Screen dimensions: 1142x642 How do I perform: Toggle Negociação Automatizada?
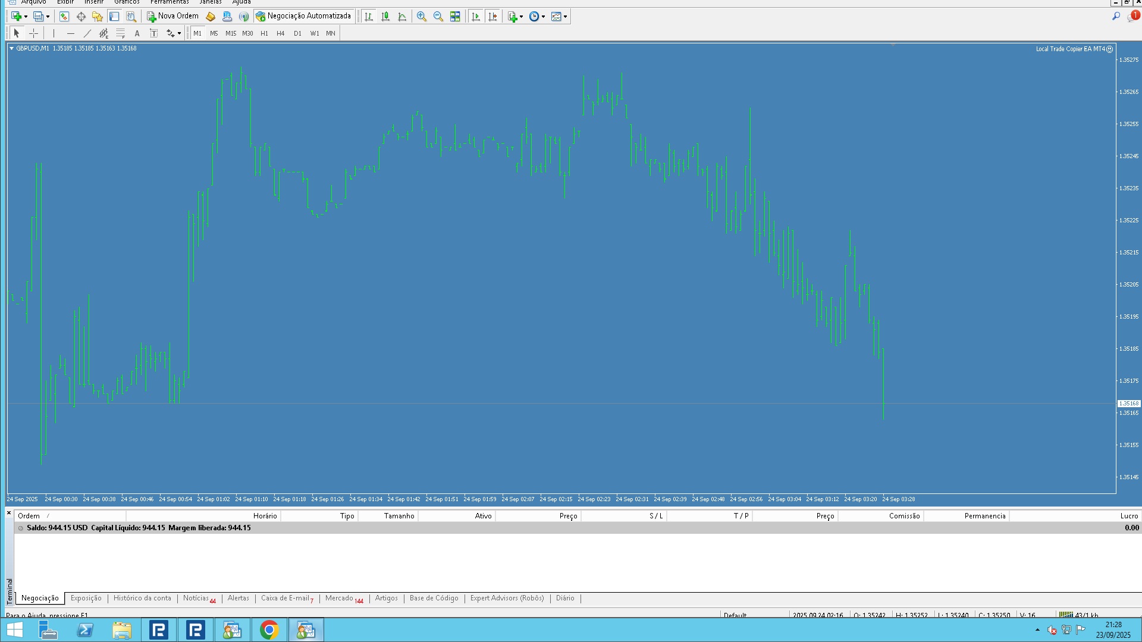point(303,16)
